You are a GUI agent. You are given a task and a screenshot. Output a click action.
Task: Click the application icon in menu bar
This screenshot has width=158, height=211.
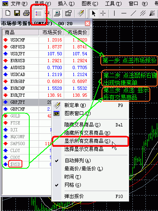coord(5,4)
